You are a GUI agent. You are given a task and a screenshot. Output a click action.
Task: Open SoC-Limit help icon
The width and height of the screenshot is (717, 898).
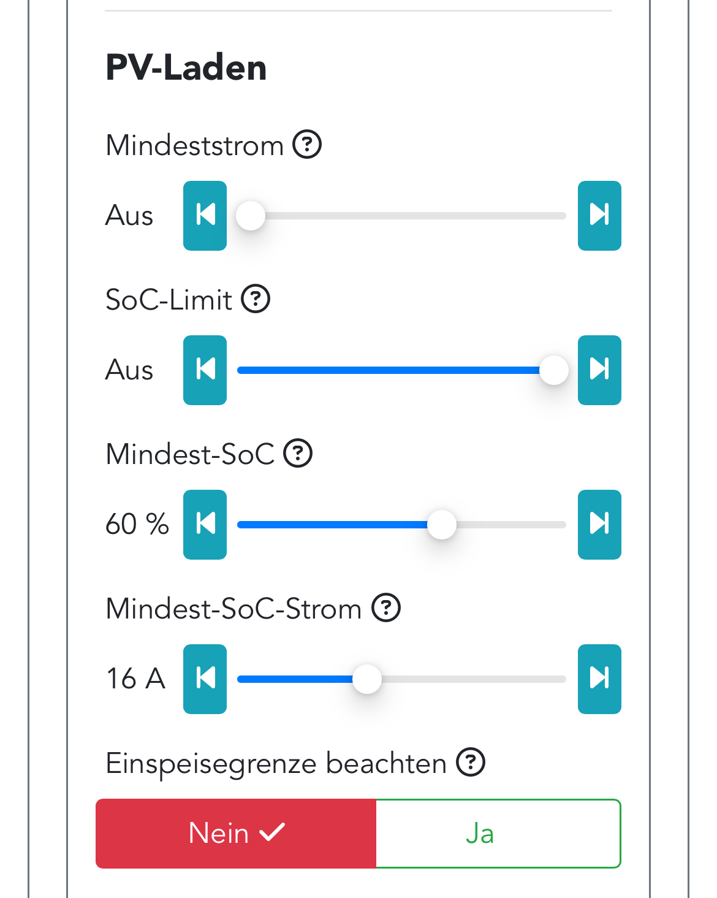[256, 299]
